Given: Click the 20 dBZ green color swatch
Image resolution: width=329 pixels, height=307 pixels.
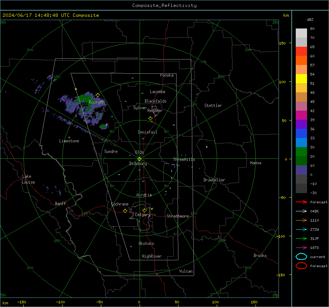Looking at the screenshot, I should 301,152.
